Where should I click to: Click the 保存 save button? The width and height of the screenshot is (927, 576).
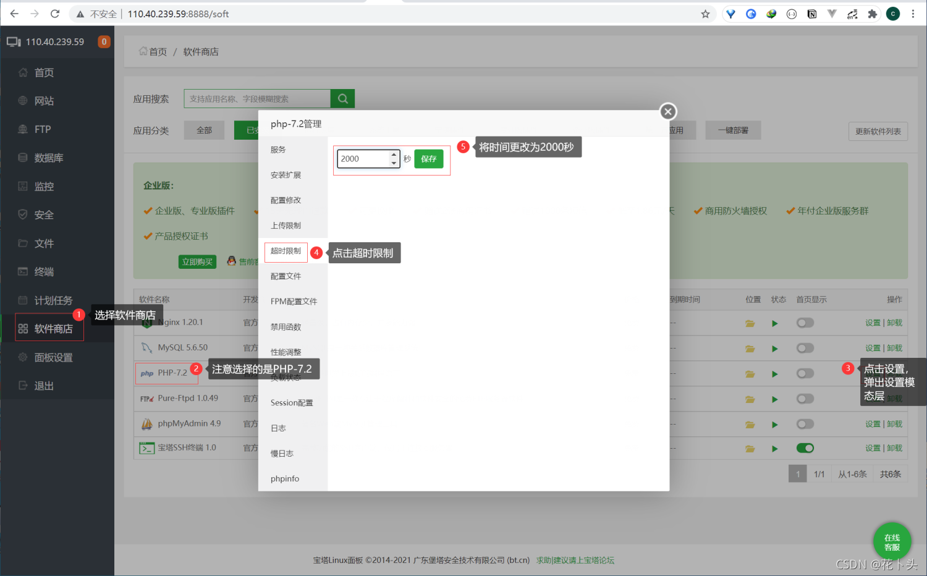point(429,159)
